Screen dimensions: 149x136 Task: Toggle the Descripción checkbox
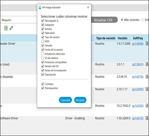(43, 75)
